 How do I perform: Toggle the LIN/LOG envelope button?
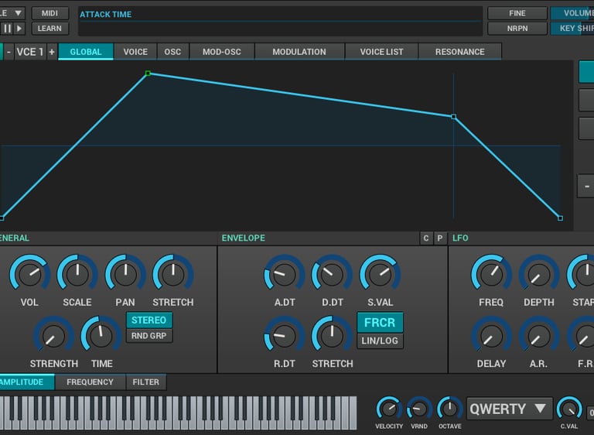[x=380, y=341]
